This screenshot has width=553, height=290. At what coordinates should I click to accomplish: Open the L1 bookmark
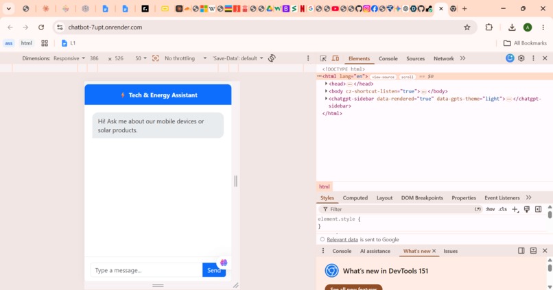[69, 43]
